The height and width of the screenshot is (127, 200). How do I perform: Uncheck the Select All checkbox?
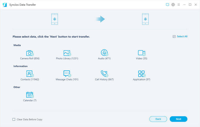[174, 37]
